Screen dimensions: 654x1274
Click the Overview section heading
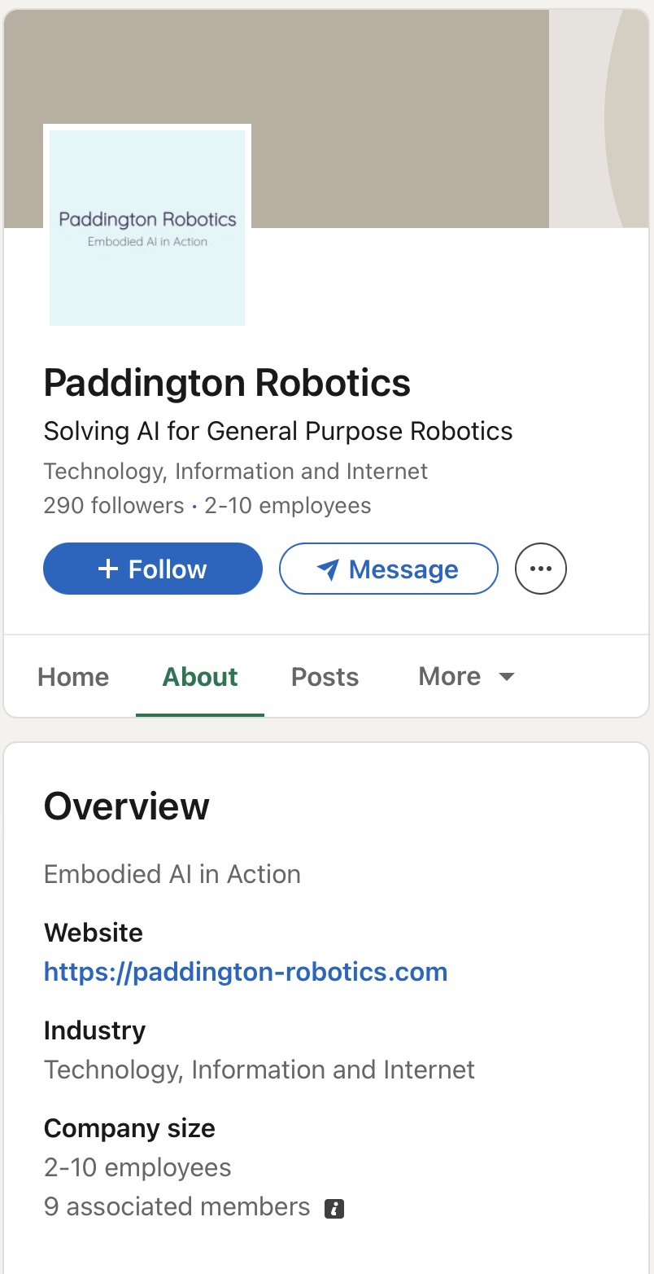coord(127,806)
